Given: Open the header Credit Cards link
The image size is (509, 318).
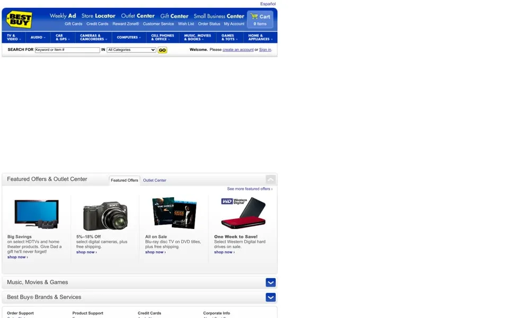Looking at the screenshot, I should [x=98, y=24].
